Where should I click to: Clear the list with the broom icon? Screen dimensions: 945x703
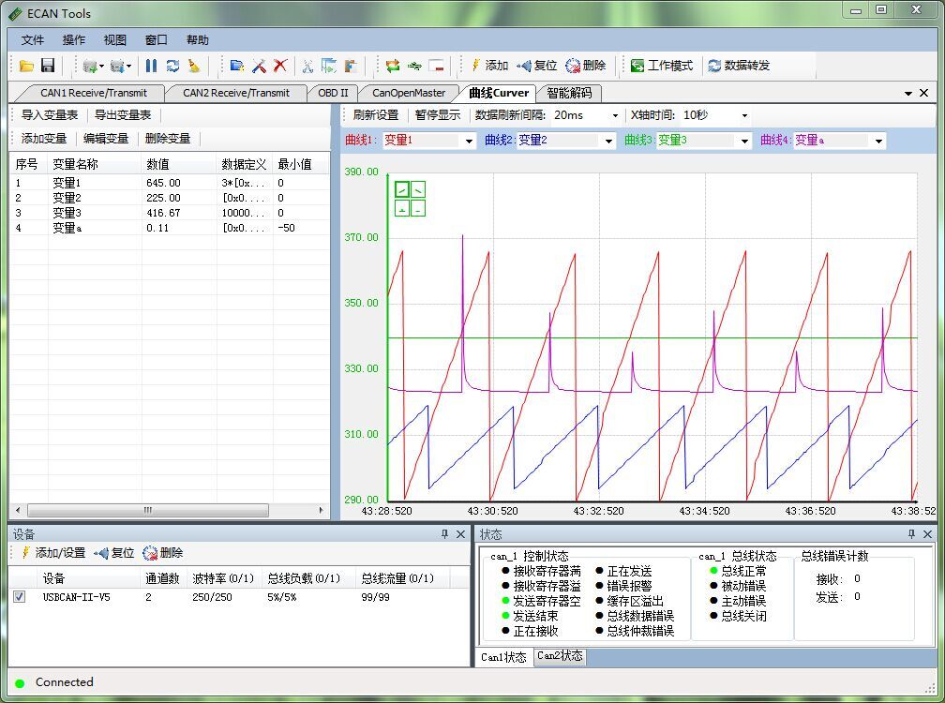[194, 66]
